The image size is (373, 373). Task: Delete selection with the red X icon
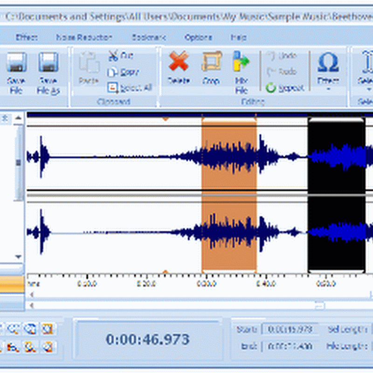pos(179,62)
